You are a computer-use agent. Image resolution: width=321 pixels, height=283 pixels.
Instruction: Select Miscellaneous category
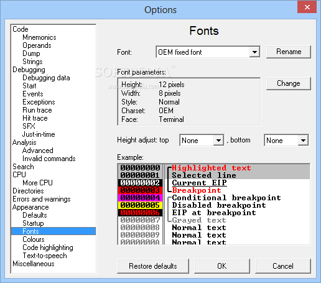(x=34, y=264)
